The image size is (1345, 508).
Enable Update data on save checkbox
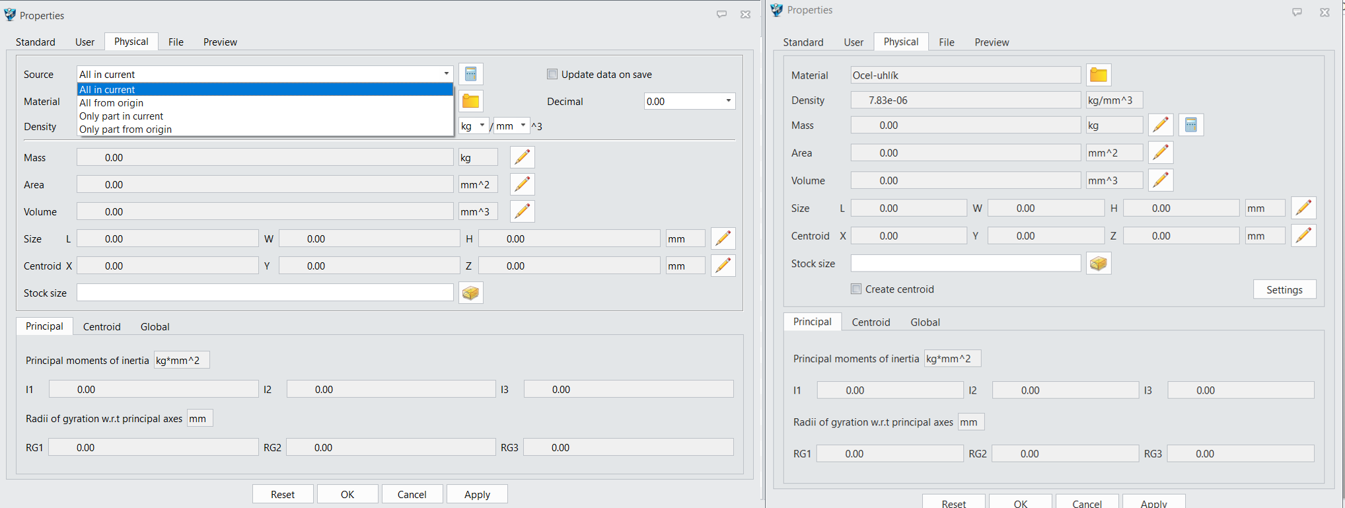pos(552,74)
